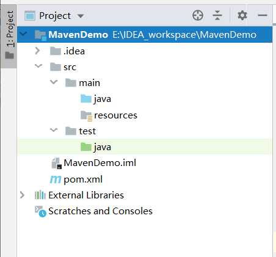Collapse the src folder
276x257 pixels.
click(38, 66)
